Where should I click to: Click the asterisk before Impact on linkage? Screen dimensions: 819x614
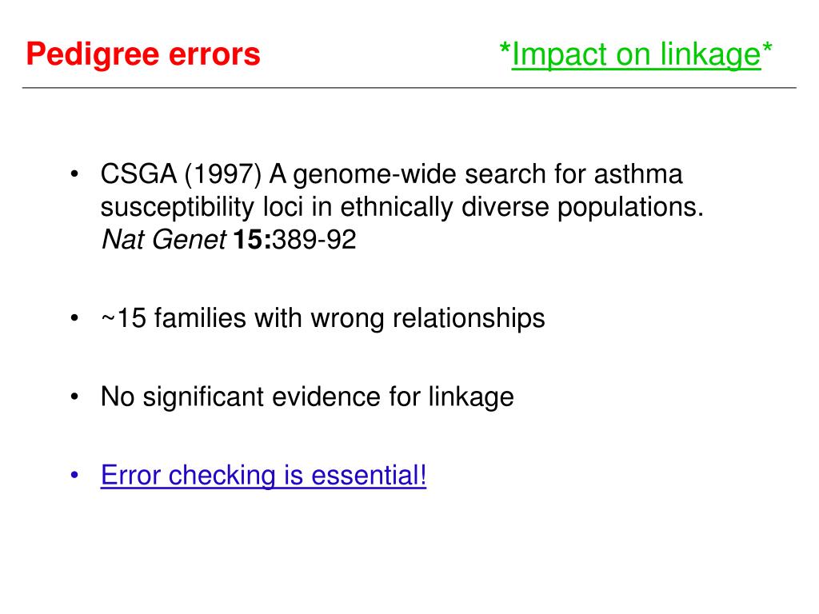505,50
